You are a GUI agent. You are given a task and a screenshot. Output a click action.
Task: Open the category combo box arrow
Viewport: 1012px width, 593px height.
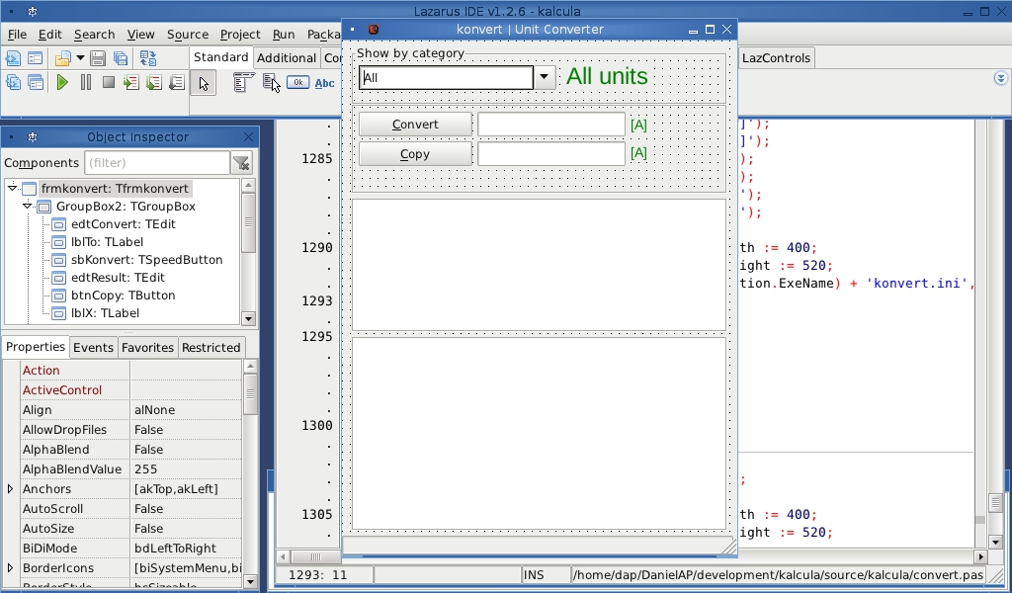click(545, 77)
